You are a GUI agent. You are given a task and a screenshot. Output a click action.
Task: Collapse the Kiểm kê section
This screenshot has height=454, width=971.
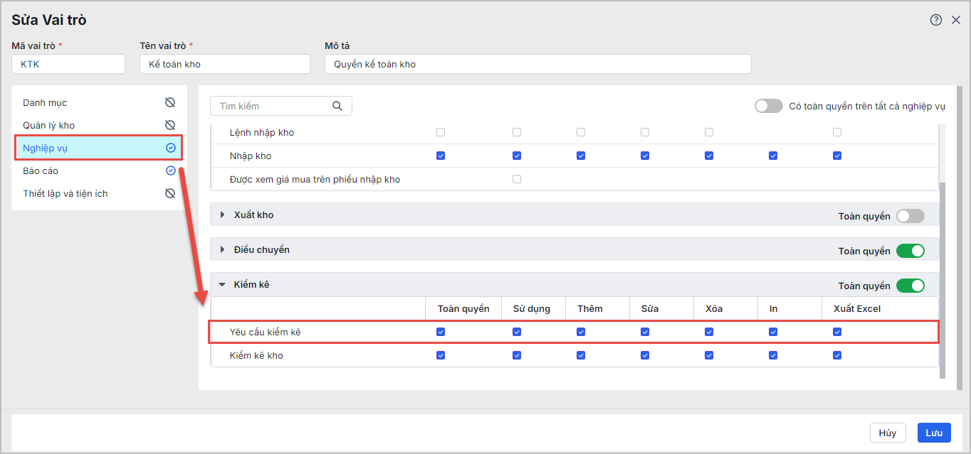click(223, 285)
